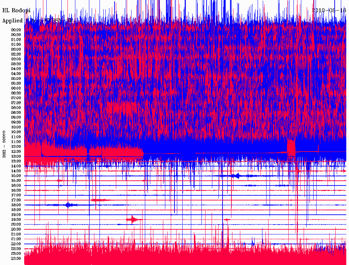Select the 11:30 time label
The image size is (349, 265).
click(16, 142)
